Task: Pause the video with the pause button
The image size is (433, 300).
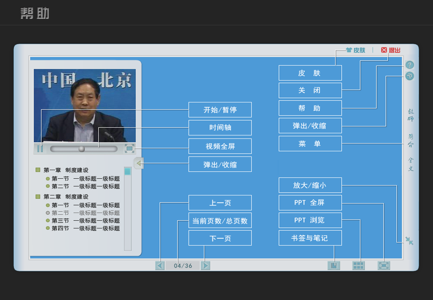Action: 40,149
